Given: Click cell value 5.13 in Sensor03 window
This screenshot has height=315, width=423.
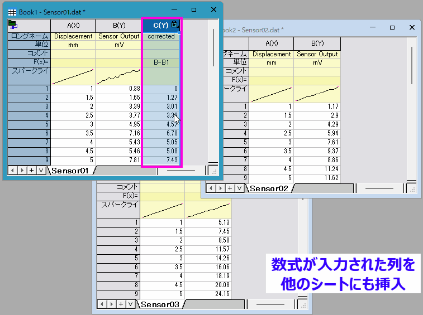Looking at the screenshot, I should (208, 222).
